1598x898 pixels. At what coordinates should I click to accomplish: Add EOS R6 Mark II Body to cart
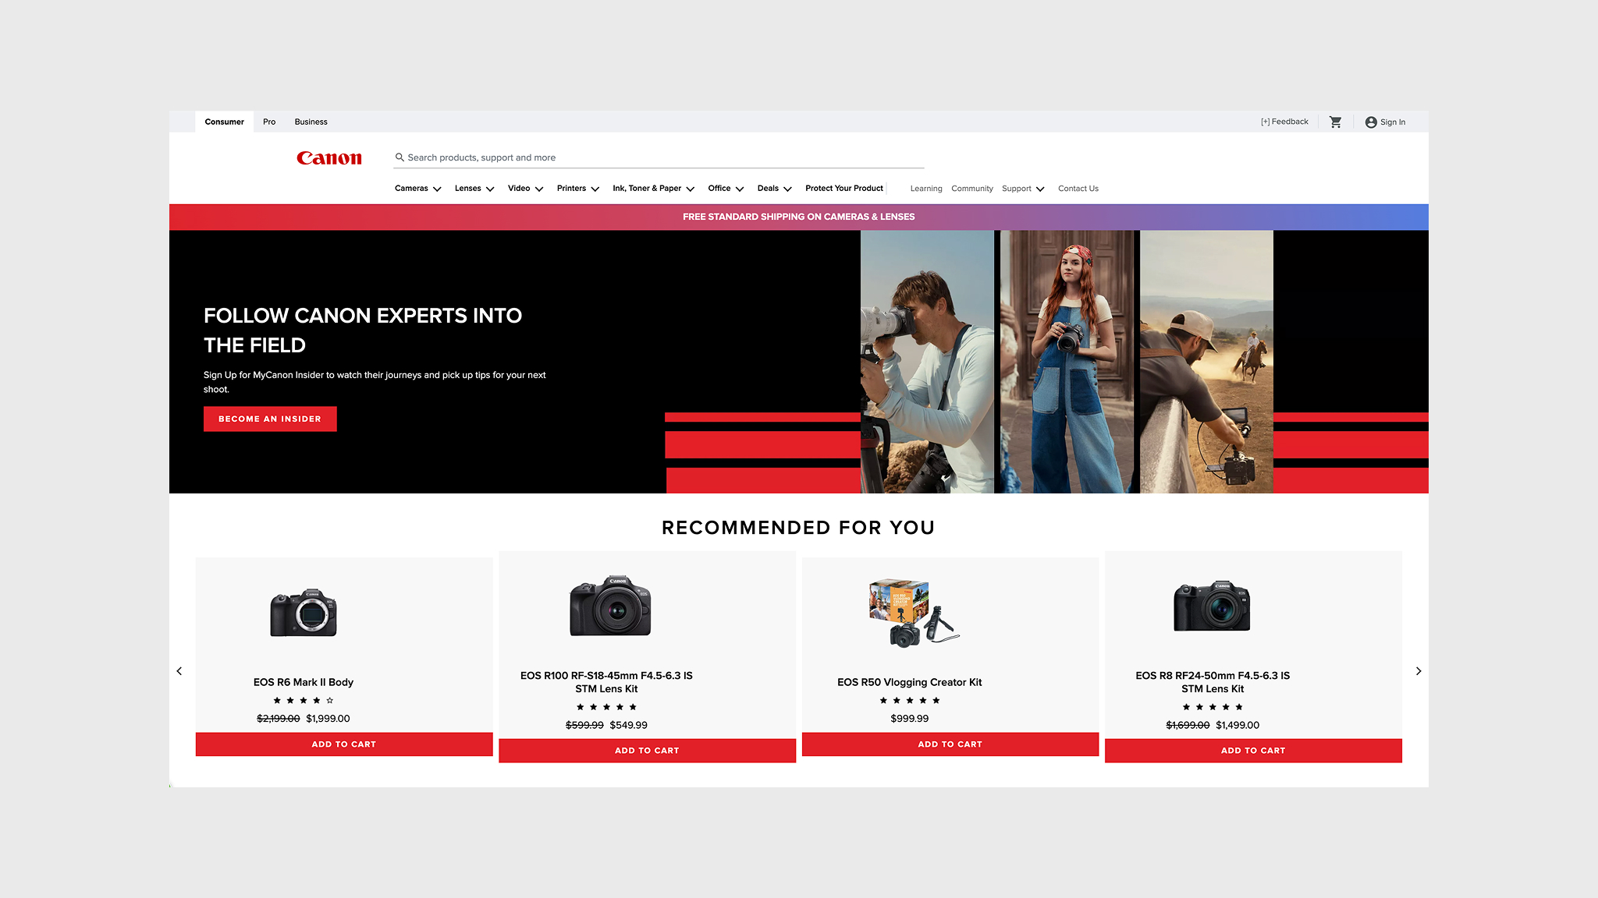344,744
